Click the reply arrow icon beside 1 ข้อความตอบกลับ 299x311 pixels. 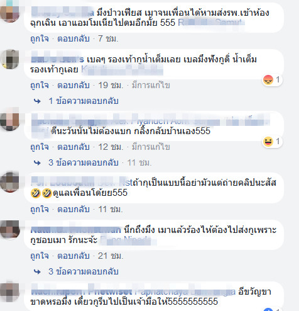click(37, 101)
